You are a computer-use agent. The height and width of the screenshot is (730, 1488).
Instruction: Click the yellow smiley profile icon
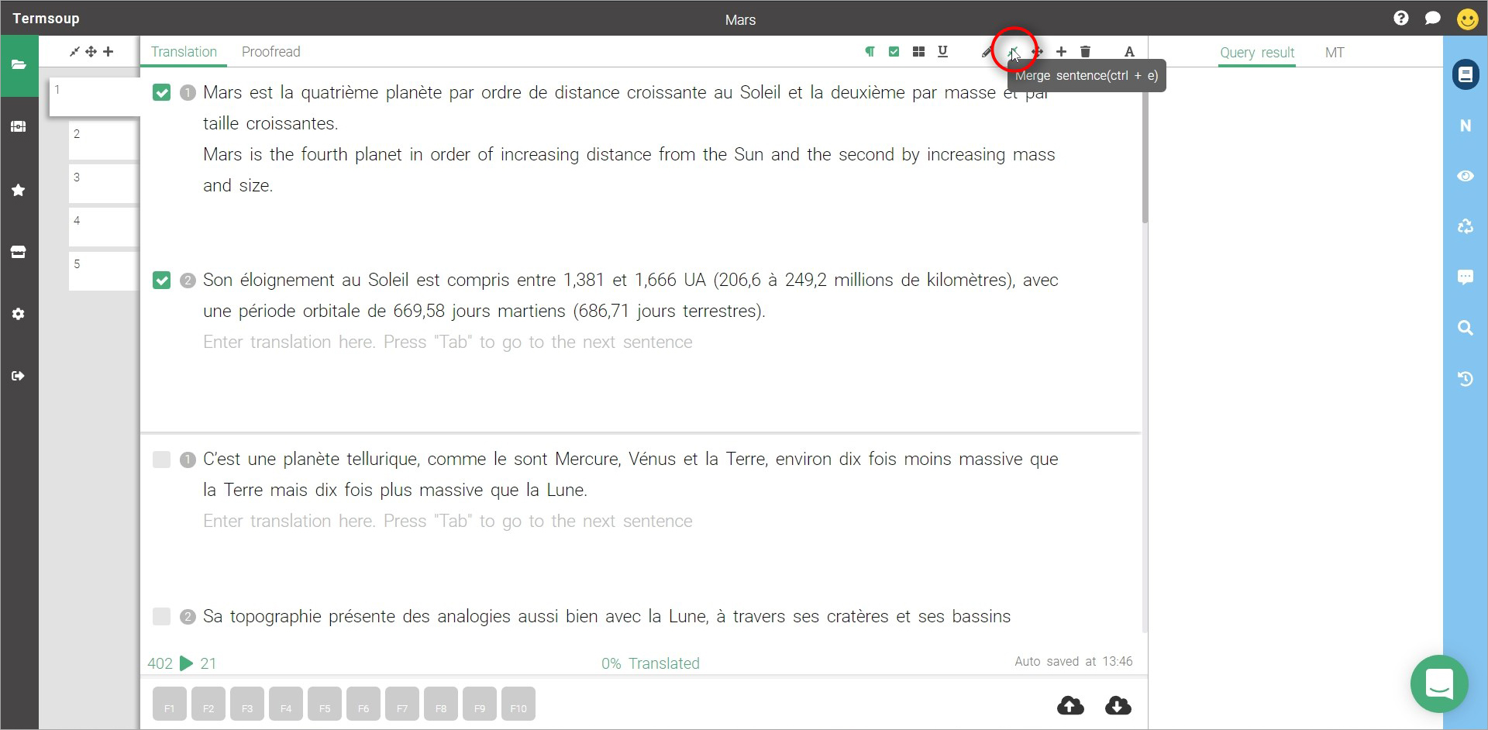click(x=1468, y=19)
